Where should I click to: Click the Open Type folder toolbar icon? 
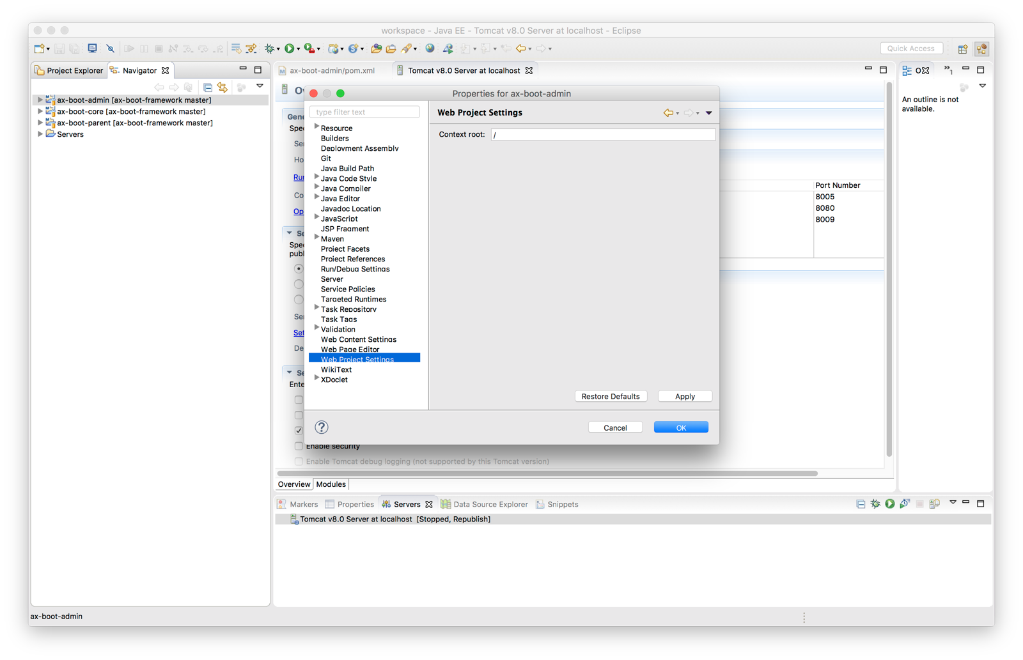376,49
